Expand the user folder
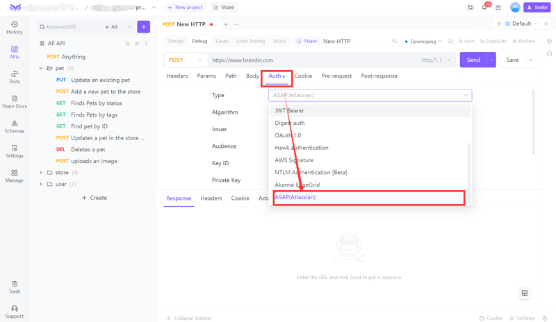The height and width of the screenshot is (322, 556). point(41,184)
